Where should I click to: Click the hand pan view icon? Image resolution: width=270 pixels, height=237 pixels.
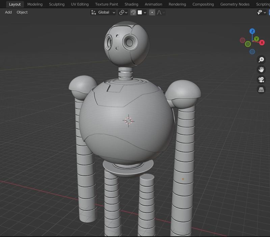261,70
